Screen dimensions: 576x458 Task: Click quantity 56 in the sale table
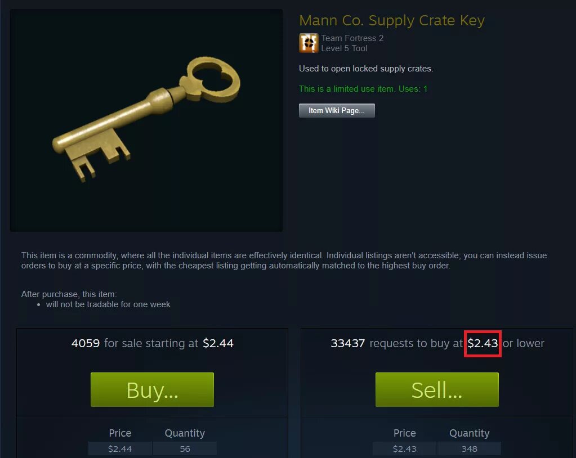(185, 449)
